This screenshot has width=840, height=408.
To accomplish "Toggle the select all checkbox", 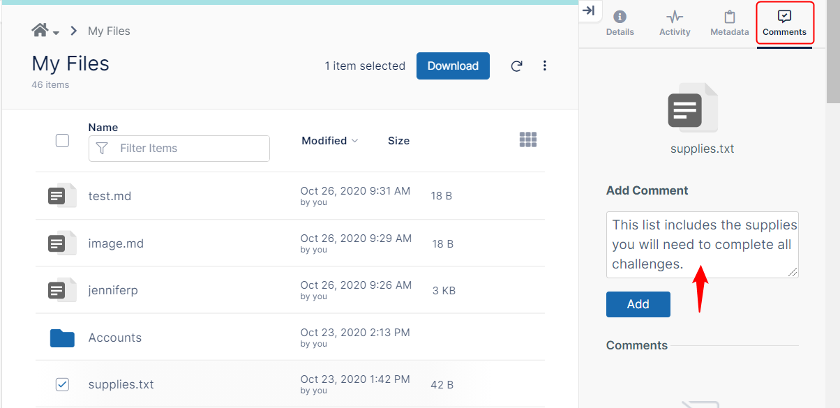I will click(x=62, y=141).
